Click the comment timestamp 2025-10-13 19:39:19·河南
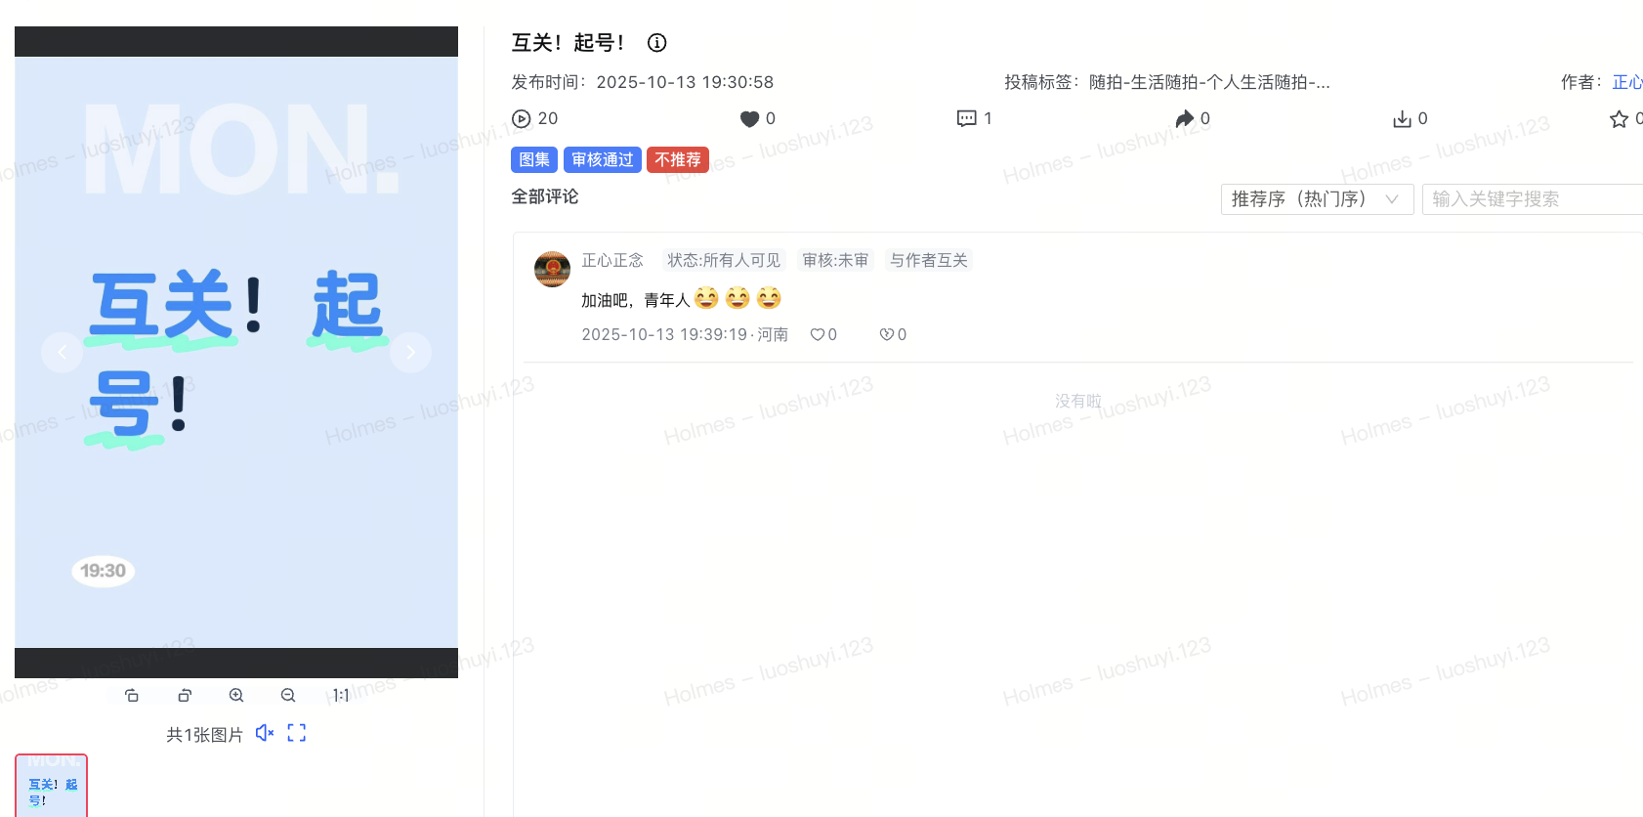This screenshot has width=1643, height=817. click(685, 334)
